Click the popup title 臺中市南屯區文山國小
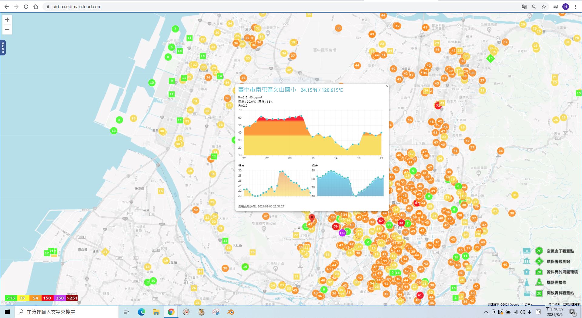The image size is (582, 318). 267,90
